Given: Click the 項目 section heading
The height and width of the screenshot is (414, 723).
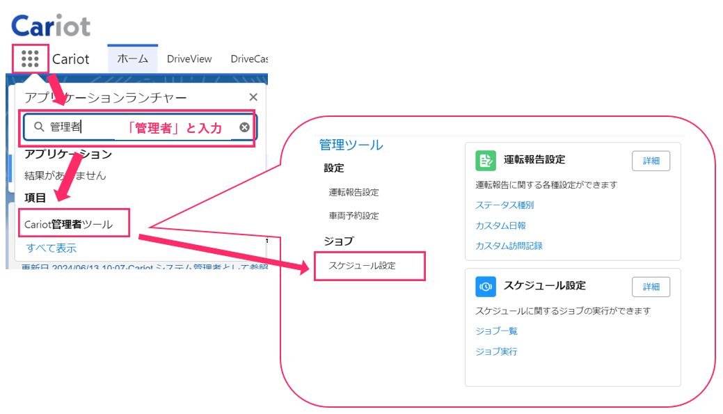Looking at the screenshot, I should click(35, 198).
